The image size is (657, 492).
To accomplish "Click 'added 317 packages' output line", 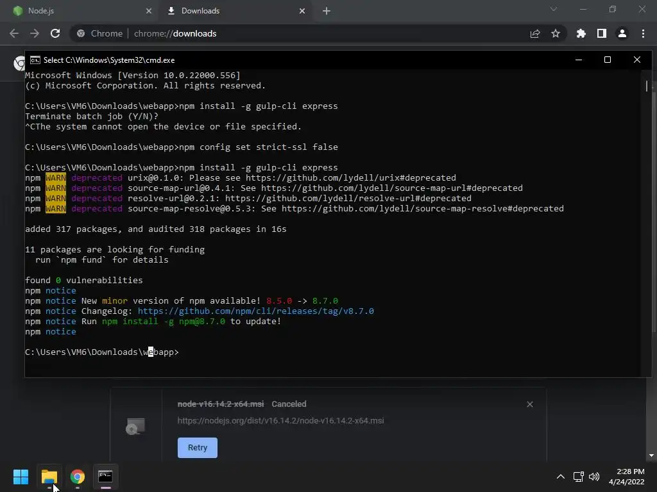I will [156, 229].
